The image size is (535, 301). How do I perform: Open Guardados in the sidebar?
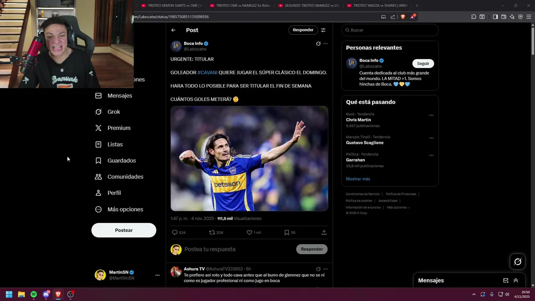[x=115, y=161]
